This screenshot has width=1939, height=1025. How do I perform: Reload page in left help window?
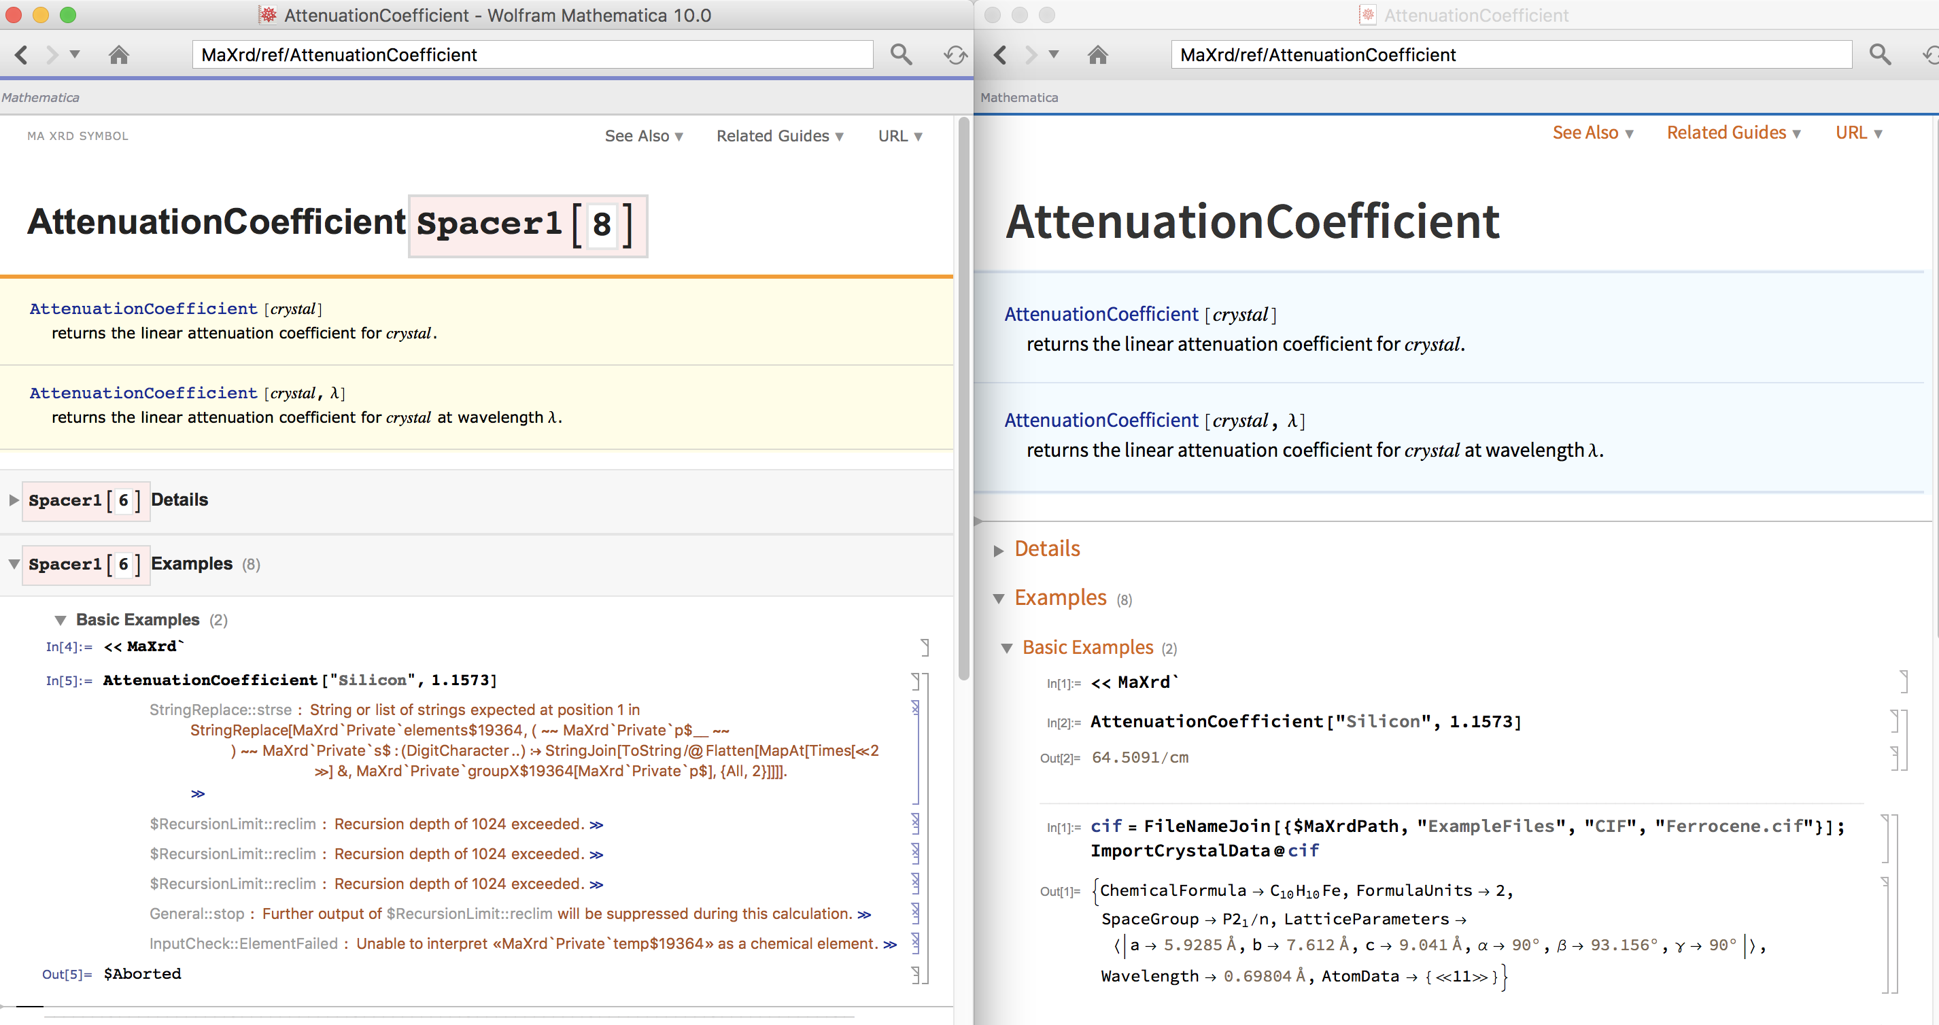click(955, 55)
